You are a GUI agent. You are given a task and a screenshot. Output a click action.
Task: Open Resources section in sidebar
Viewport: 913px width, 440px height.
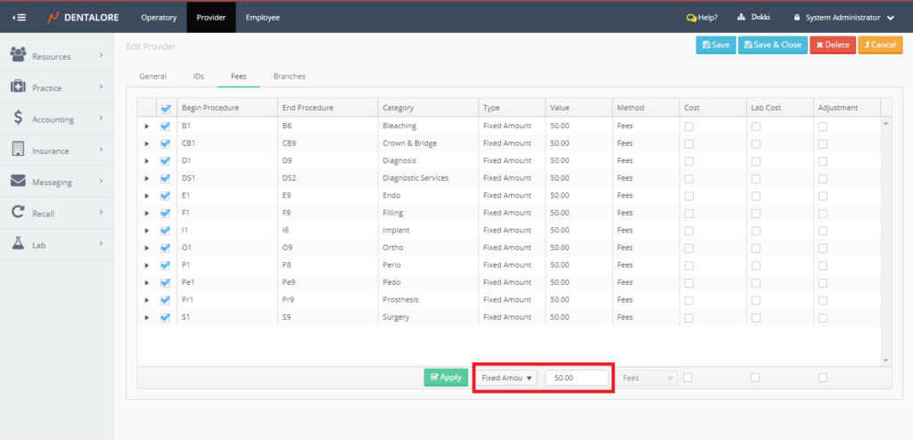pos(51,56)
